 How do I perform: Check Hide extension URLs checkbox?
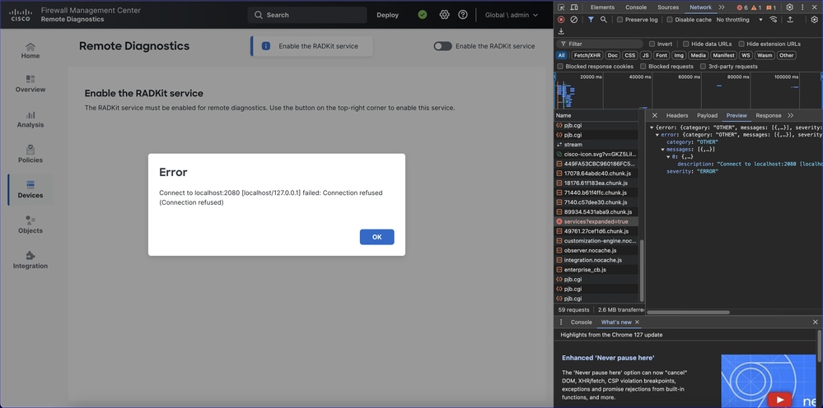(741, 44)
